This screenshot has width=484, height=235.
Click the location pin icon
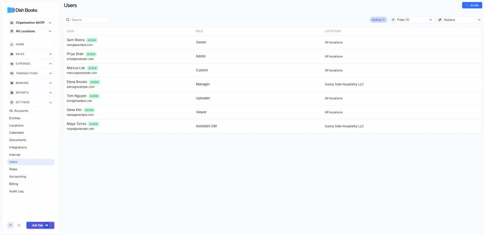pyautogui.click(x=12, y=31)
